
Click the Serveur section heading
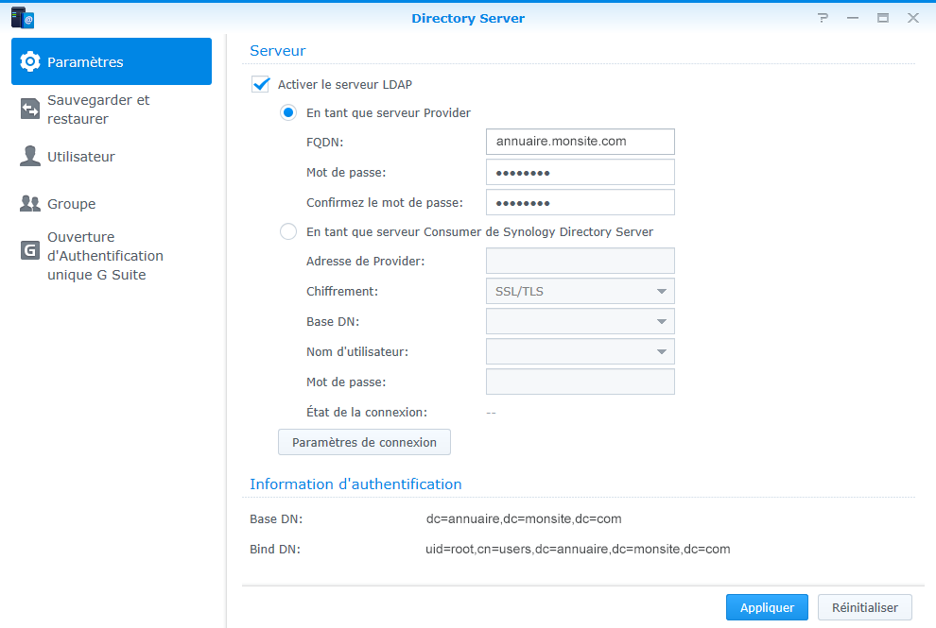278,51
